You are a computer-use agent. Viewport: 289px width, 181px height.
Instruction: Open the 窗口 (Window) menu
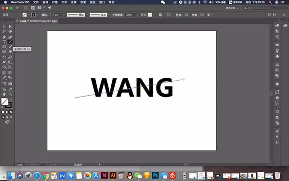102,2
